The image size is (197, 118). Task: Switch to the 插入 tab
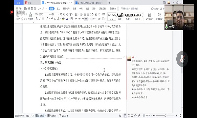point(58,9)
